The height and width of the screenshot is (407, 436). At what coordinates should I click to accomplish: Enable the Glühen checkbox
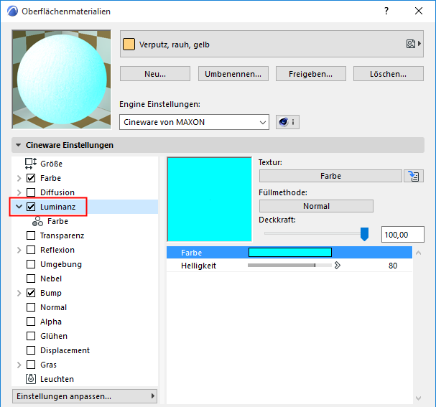coord(31,336)
